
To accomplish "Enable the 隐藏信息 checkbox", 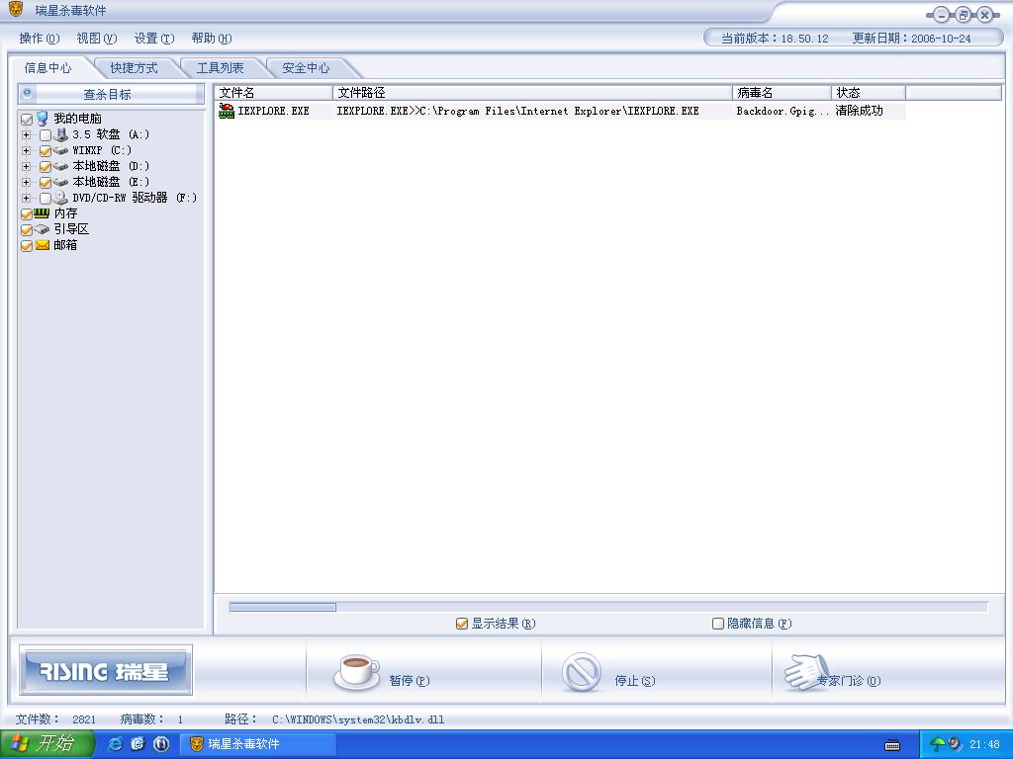I will [718, 624].
